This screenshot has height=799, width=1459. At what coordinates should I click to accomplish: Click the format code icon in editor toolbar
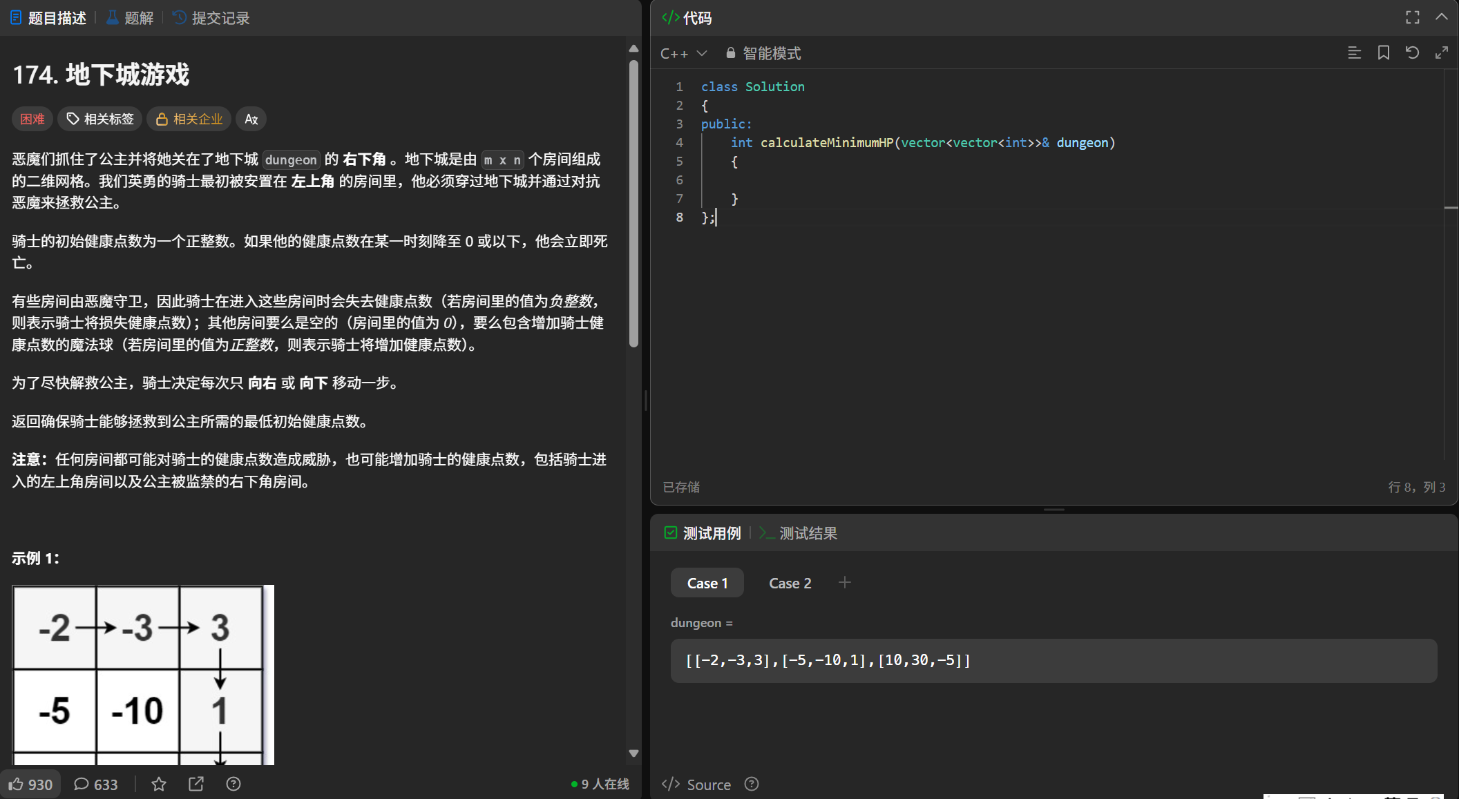coord(1354,53)
